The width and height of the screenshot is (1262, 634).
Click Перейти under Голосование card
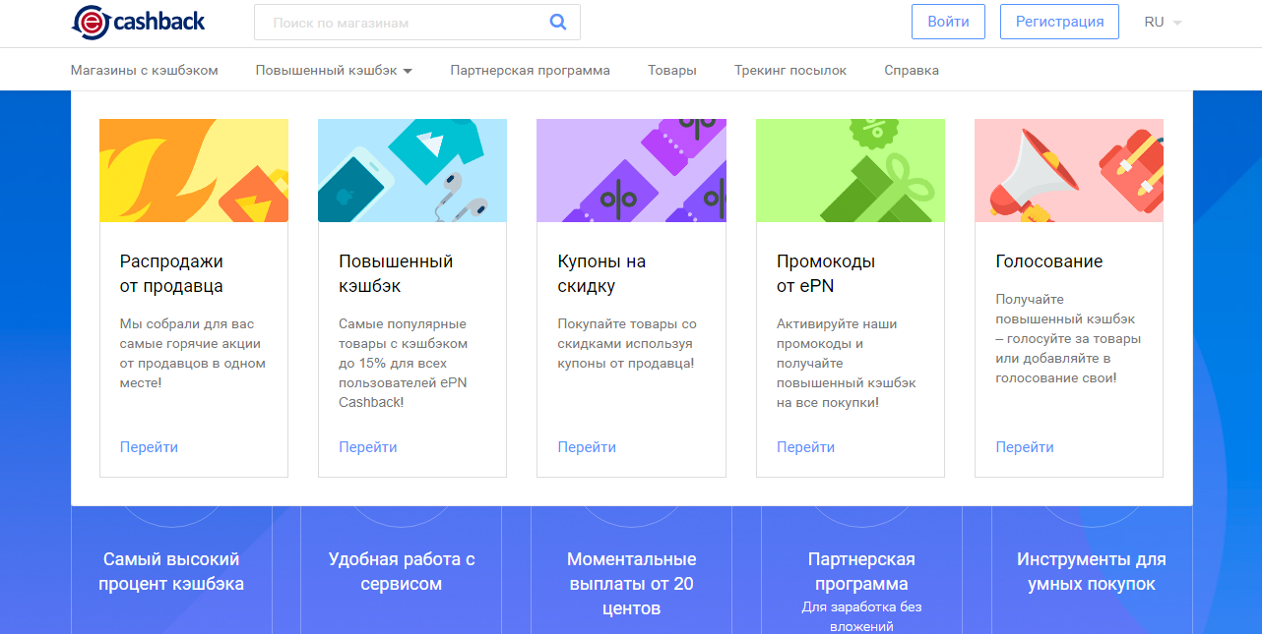(x=1024, y=447)
